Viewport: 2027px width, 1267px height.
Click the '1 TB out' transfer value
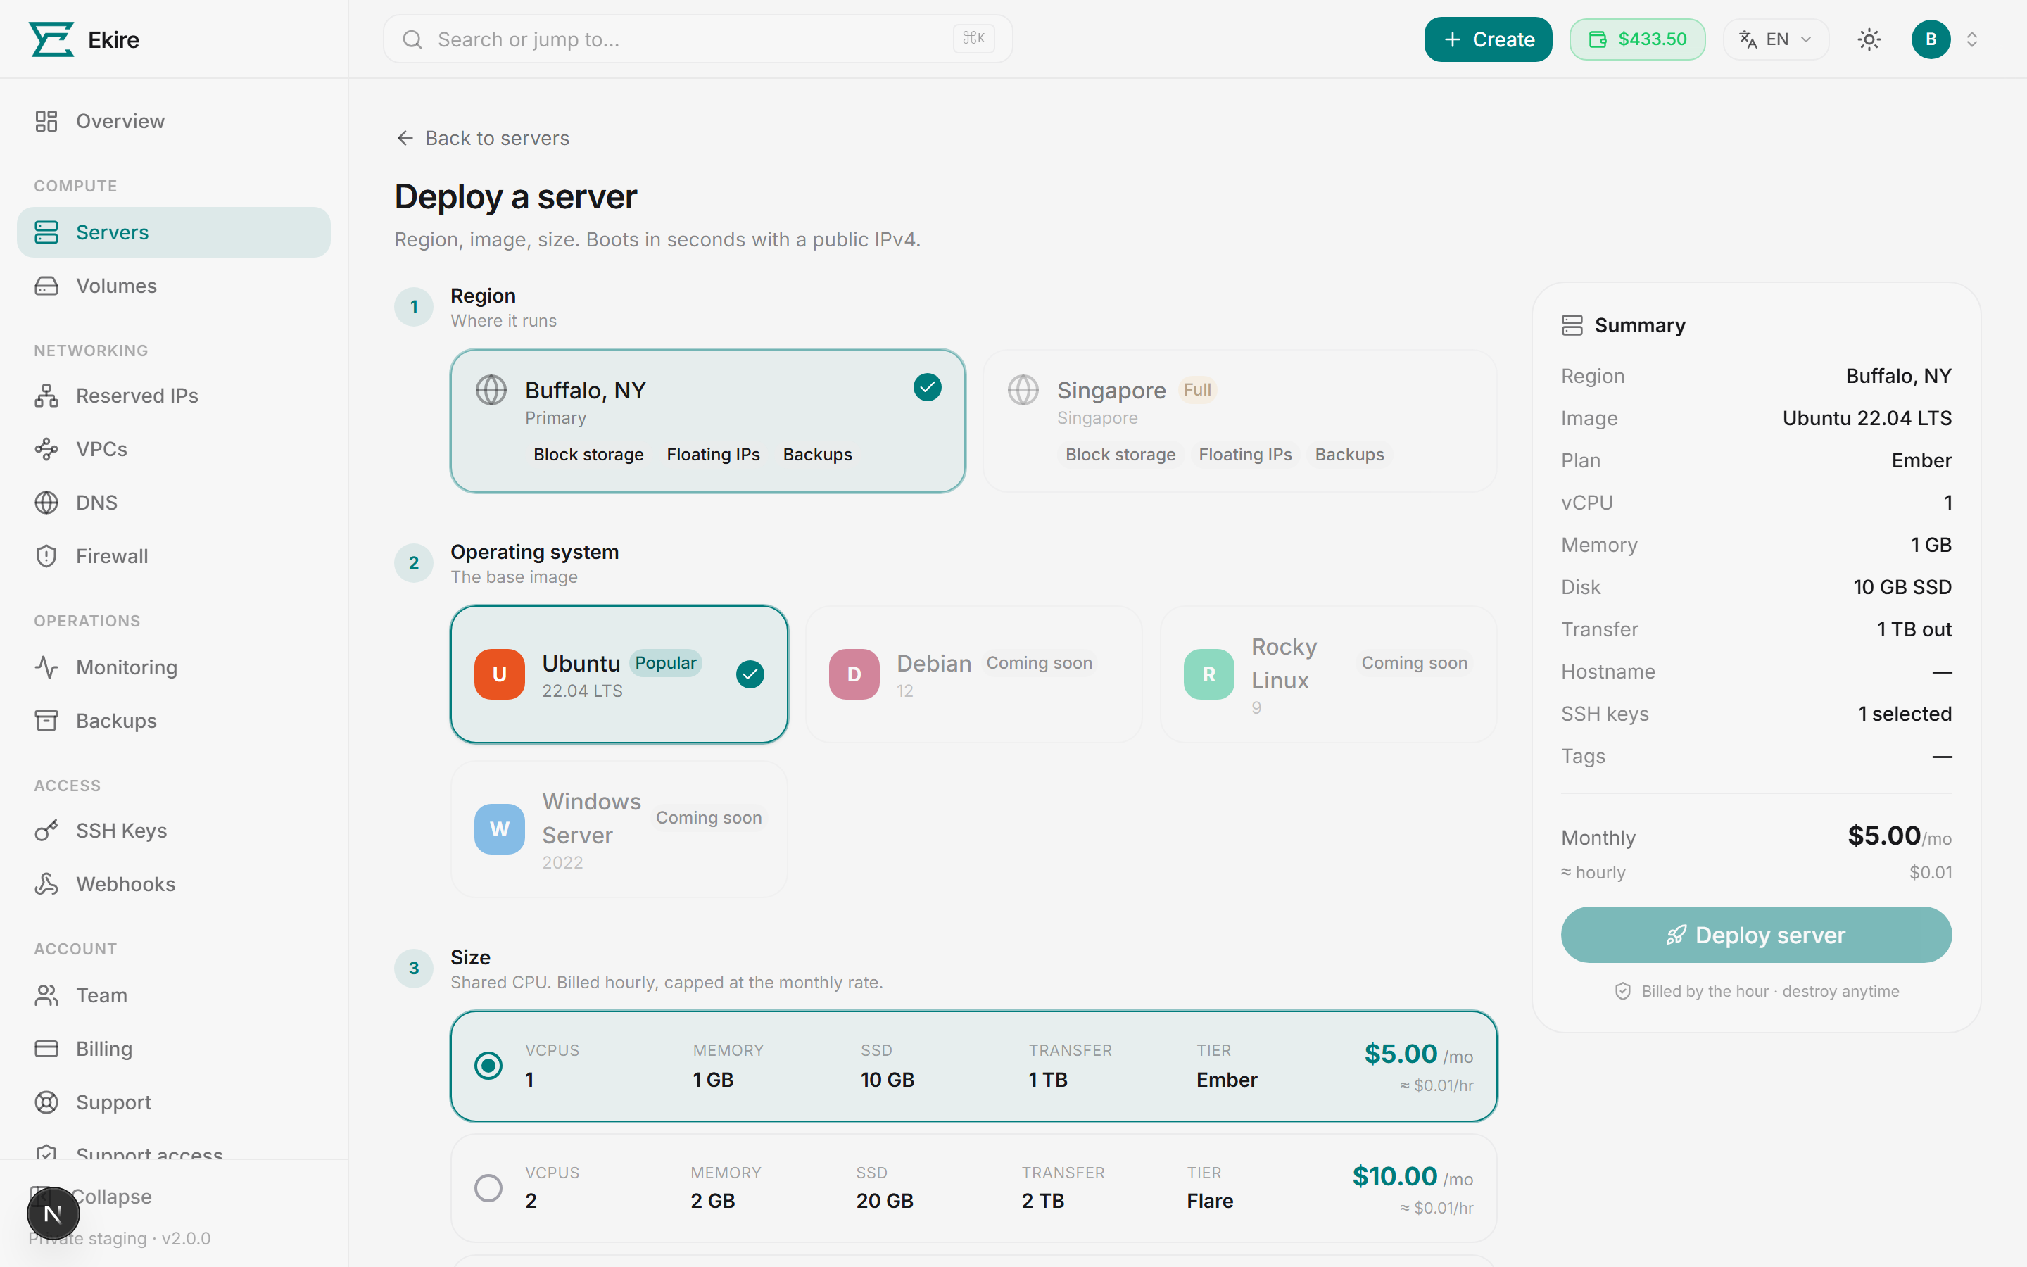[x=1914, y=629]
